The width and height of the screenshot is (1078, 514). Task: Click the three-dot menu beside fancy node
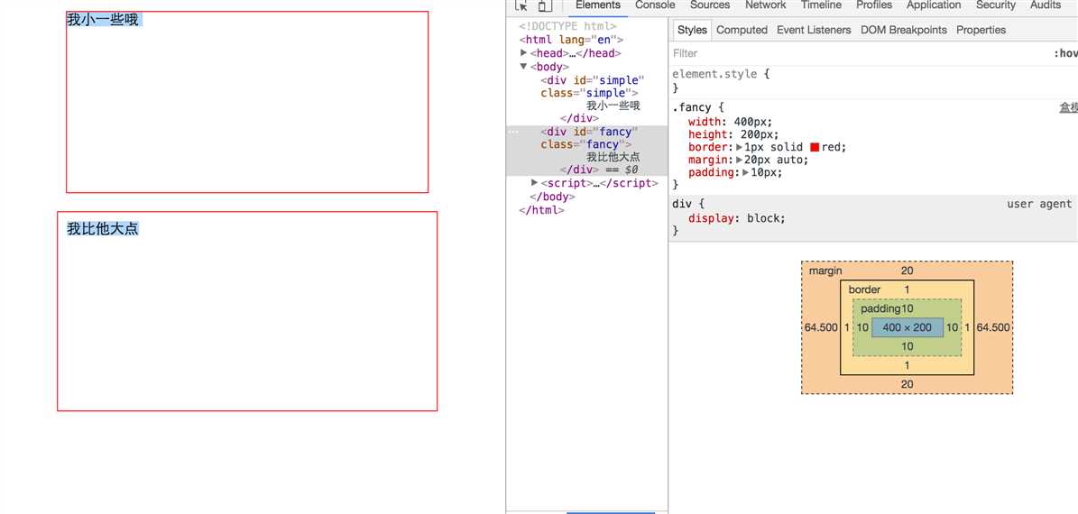(513, 132)
